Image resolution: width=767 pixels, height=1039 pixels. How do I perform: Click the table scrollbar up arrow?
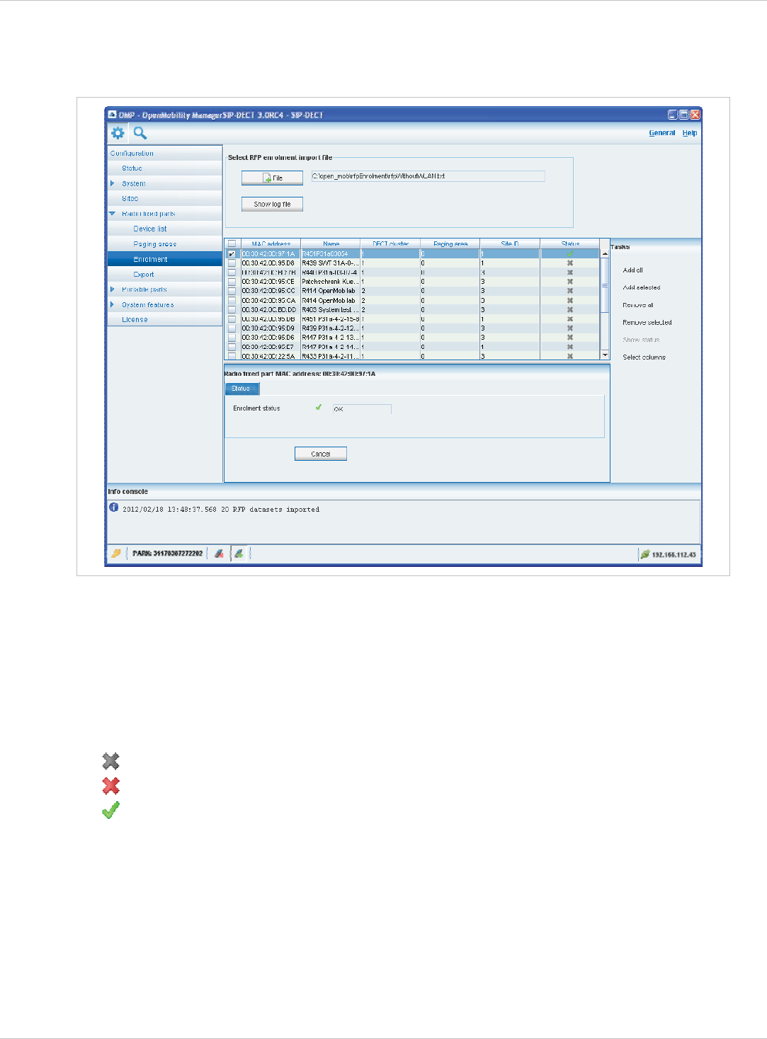(605, 253)
